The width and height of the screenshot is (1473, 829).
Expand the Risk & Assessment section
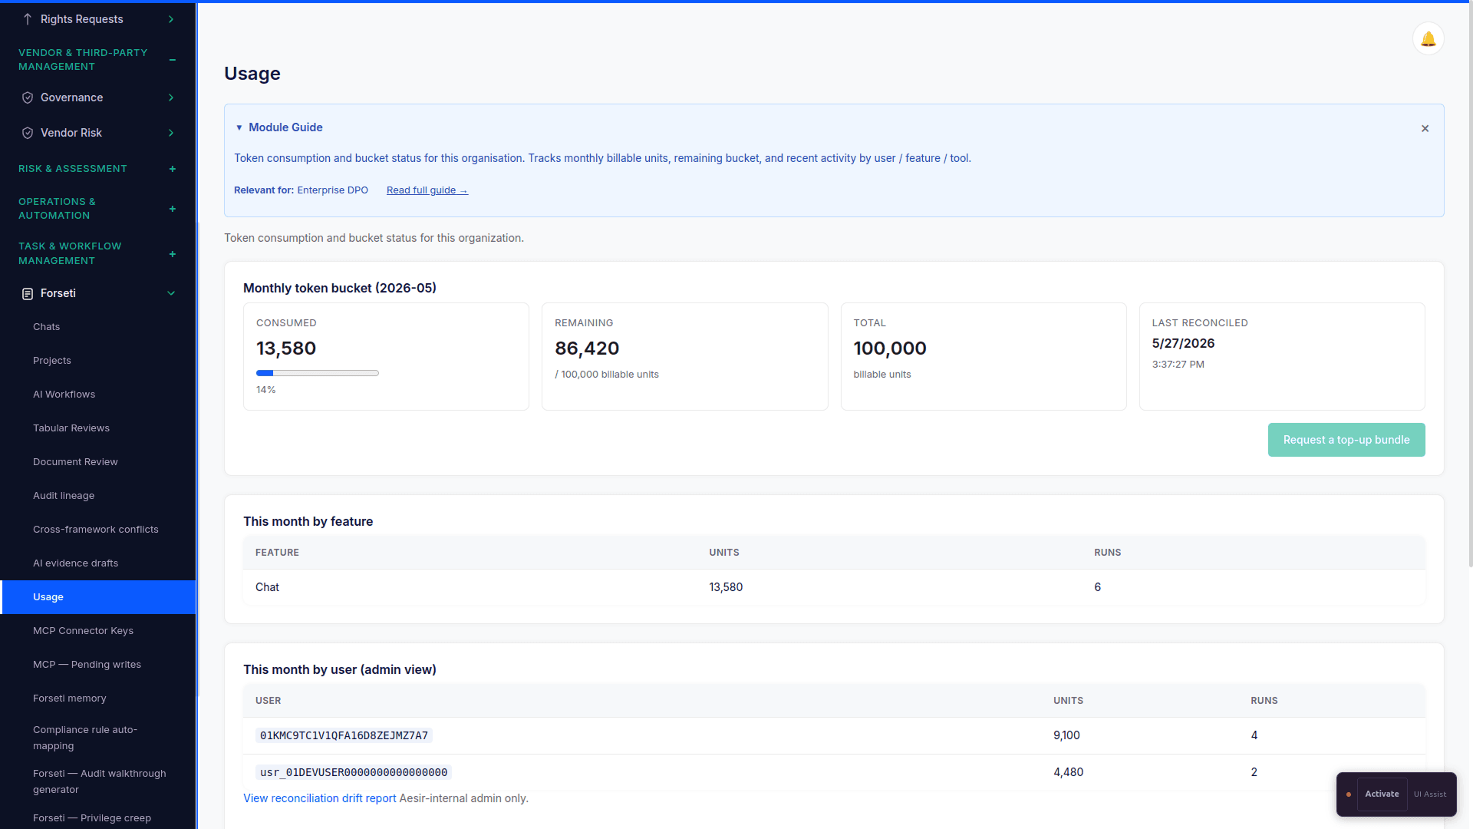point(173,169)
